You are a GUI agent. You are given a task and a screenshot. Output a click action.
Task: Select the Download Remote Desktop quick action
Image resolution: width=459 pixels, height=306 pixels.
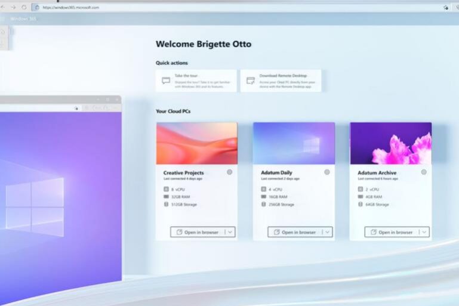281,81
